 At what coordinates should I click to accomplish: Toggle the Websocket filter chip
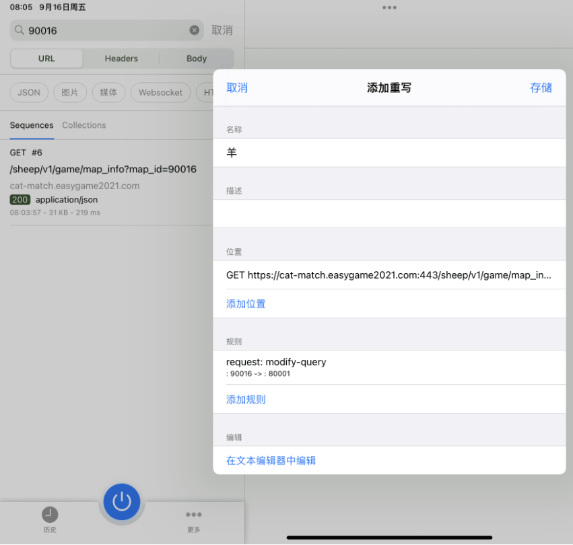click(160, 92)
